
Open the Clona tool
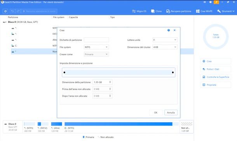(156, 11)
